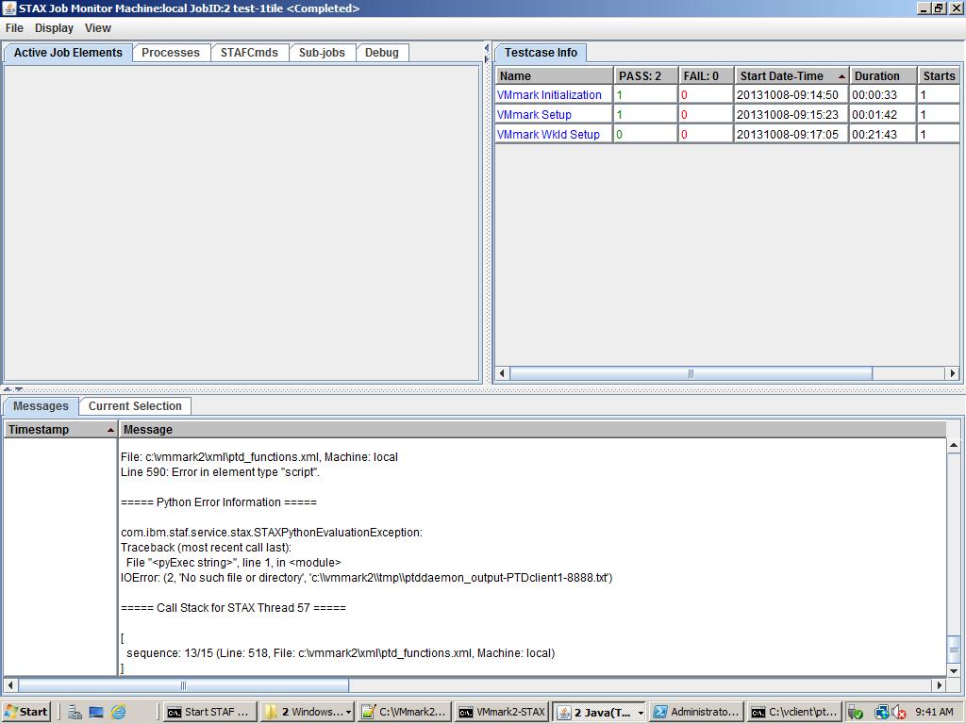Open the View menu
The image size is (966, 724).
97,28
